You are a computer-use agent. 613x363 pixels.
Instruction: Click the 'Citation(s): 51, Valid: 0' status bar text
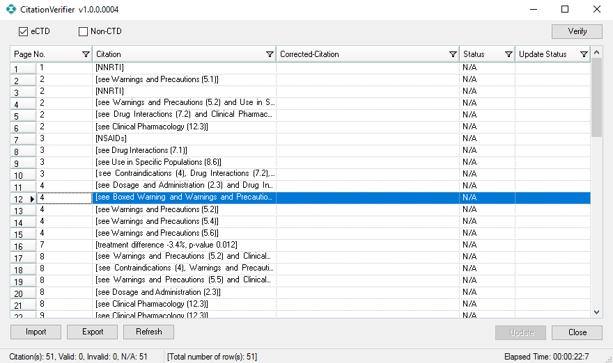[x=78, y=357]
